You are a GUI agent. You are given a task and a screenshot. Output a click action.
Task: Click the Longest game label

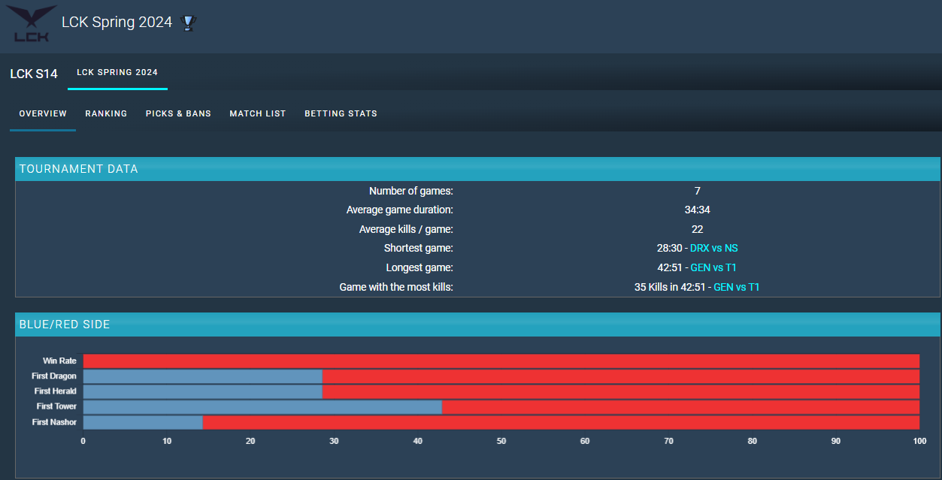click(420, 267)
